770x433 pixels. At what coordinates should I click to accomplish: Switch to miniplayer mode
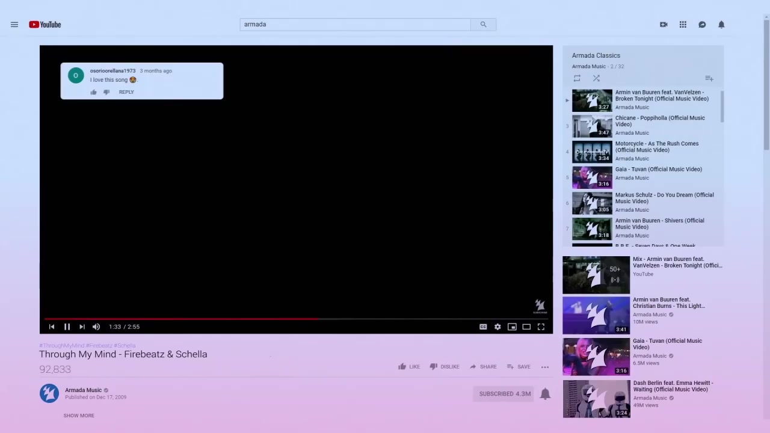pos(512,327)
